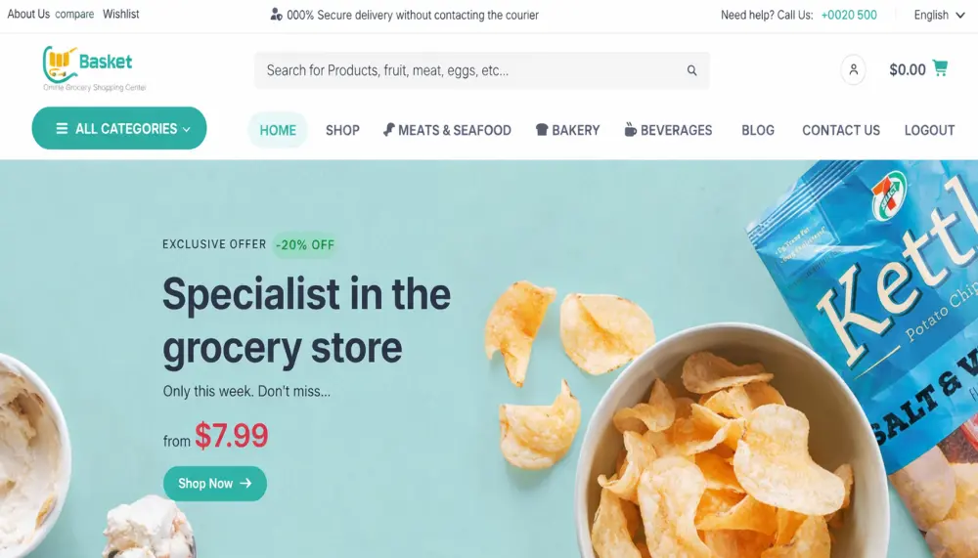Click the coffee cup icon beside Beverages
The width and height of the screenshot is (978, 558).
tap(631, 129)
